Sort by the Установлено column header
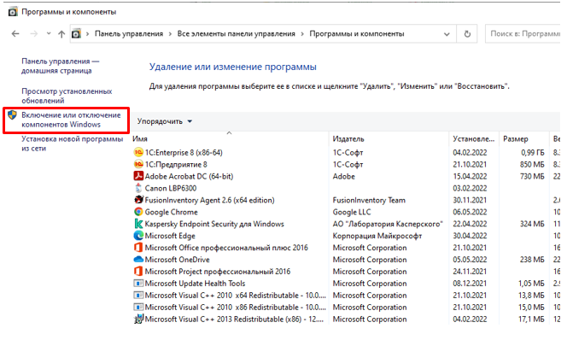This screenshot has height=340, width=567. [x=473, y=139]
